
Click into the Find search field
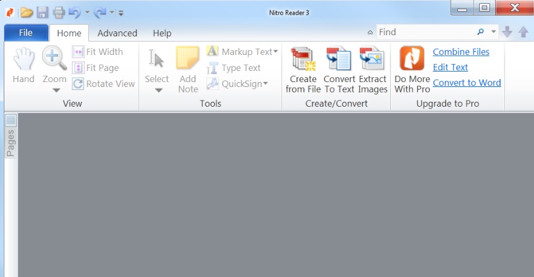pos(426,32)
